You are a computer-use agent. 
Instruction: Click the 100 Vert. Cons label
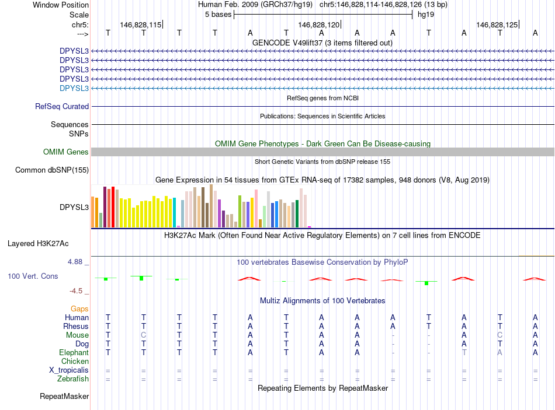(33, 276)
